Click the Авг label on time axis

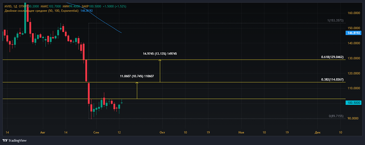click(42, 133)
